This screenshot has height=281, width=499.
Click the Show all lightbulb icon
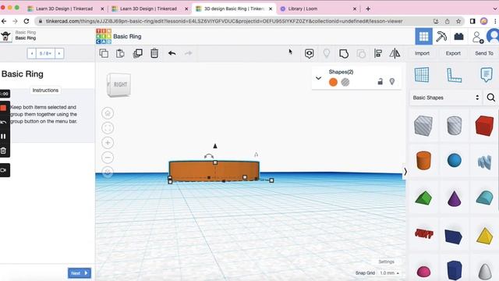[327, 54]
